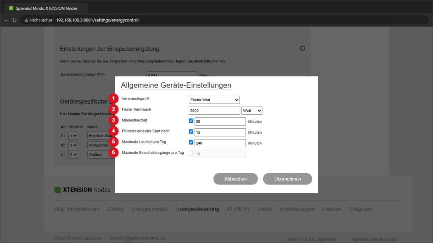433x243 pixels.
Task: Click the disabled Einschaltvorgänge field showing 10
Action: [x=220, y=154]
